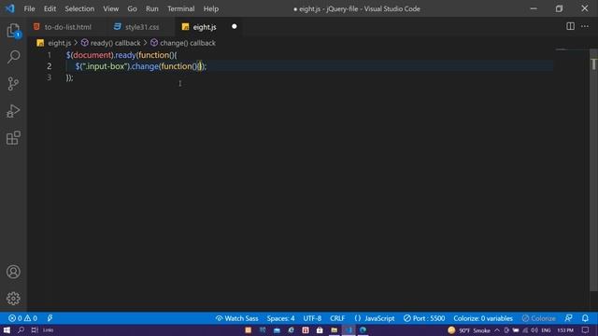
Task: Click Colorize: 0 variables status item
Action: 483,318
